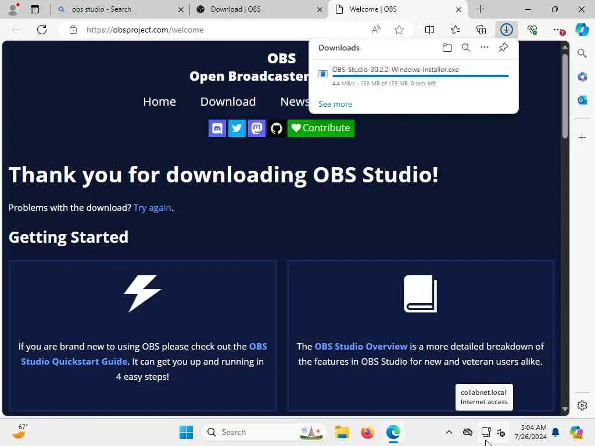Image resolution: width=595 pixels, height=446 pixels.
Task: Open the taskbar weather widget
Action: [20, 431]
